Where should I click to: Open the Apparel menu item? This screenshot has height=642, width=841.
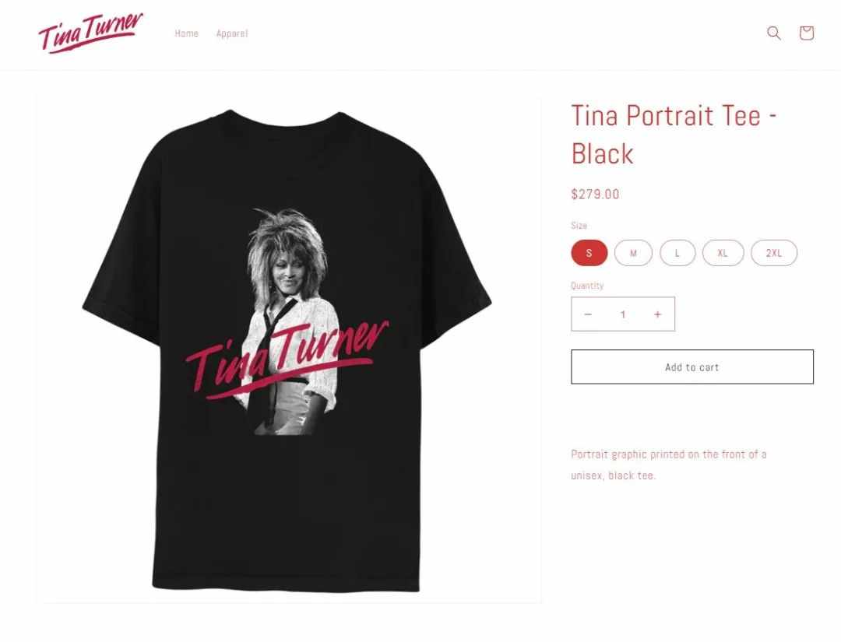pyautogui.click(x=232, y=33)
